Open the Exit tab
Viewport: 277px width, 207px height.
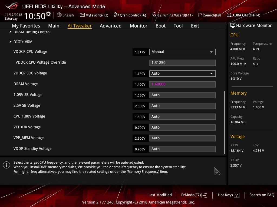click(x=195, y=26)
